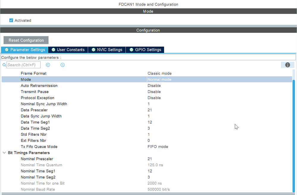This screenshot has height=195, width=297.
Task: Select the Nominal Time Seg1 label
Action: (38, 171)
